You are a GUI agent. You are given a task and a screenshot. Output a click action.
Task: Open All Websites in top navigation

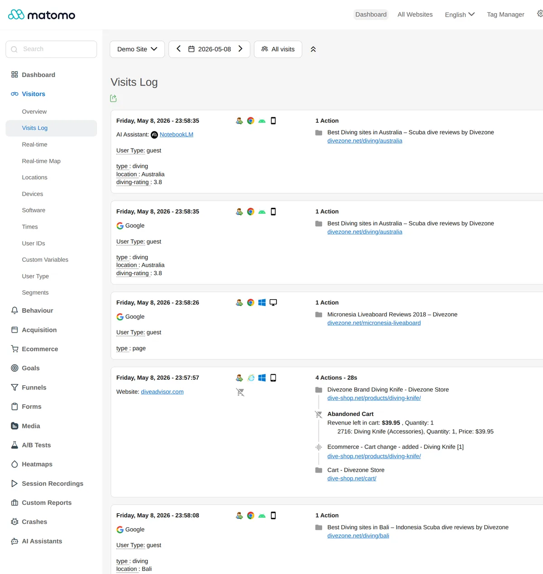(x=415, y=14)
